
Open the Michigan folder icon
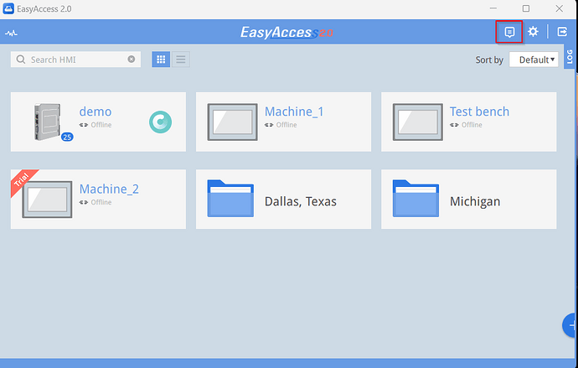[x=415, y=199]
